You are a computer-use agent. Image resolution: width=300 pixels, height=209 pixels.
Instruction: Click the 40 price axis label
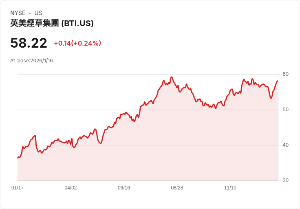click(285, 145)
